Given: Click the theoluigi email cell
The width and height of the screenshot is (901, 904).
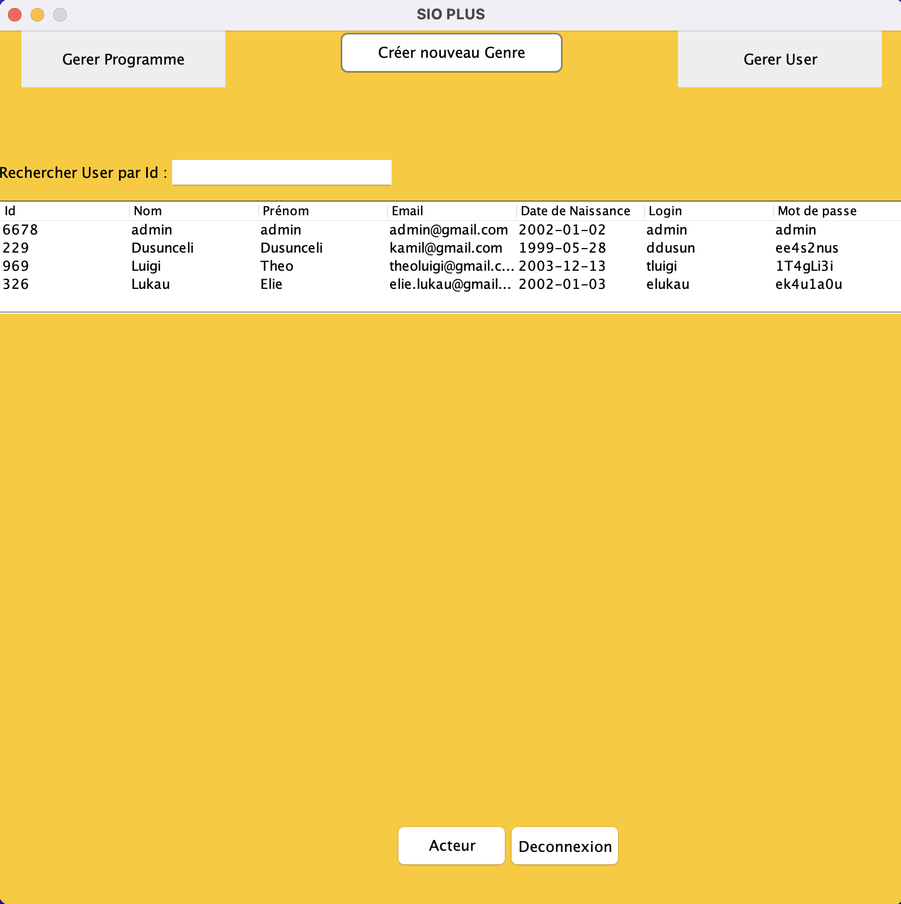Looking at the screenshot, I should pyautogui.click(x=451, y=266).
